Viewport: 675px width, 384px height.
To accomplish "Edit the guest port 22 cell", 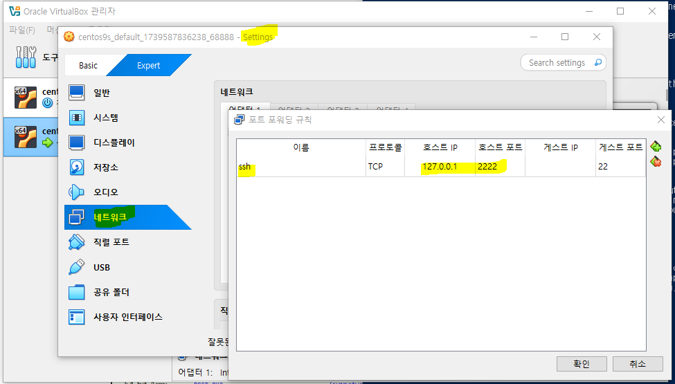I will point(621,167).
